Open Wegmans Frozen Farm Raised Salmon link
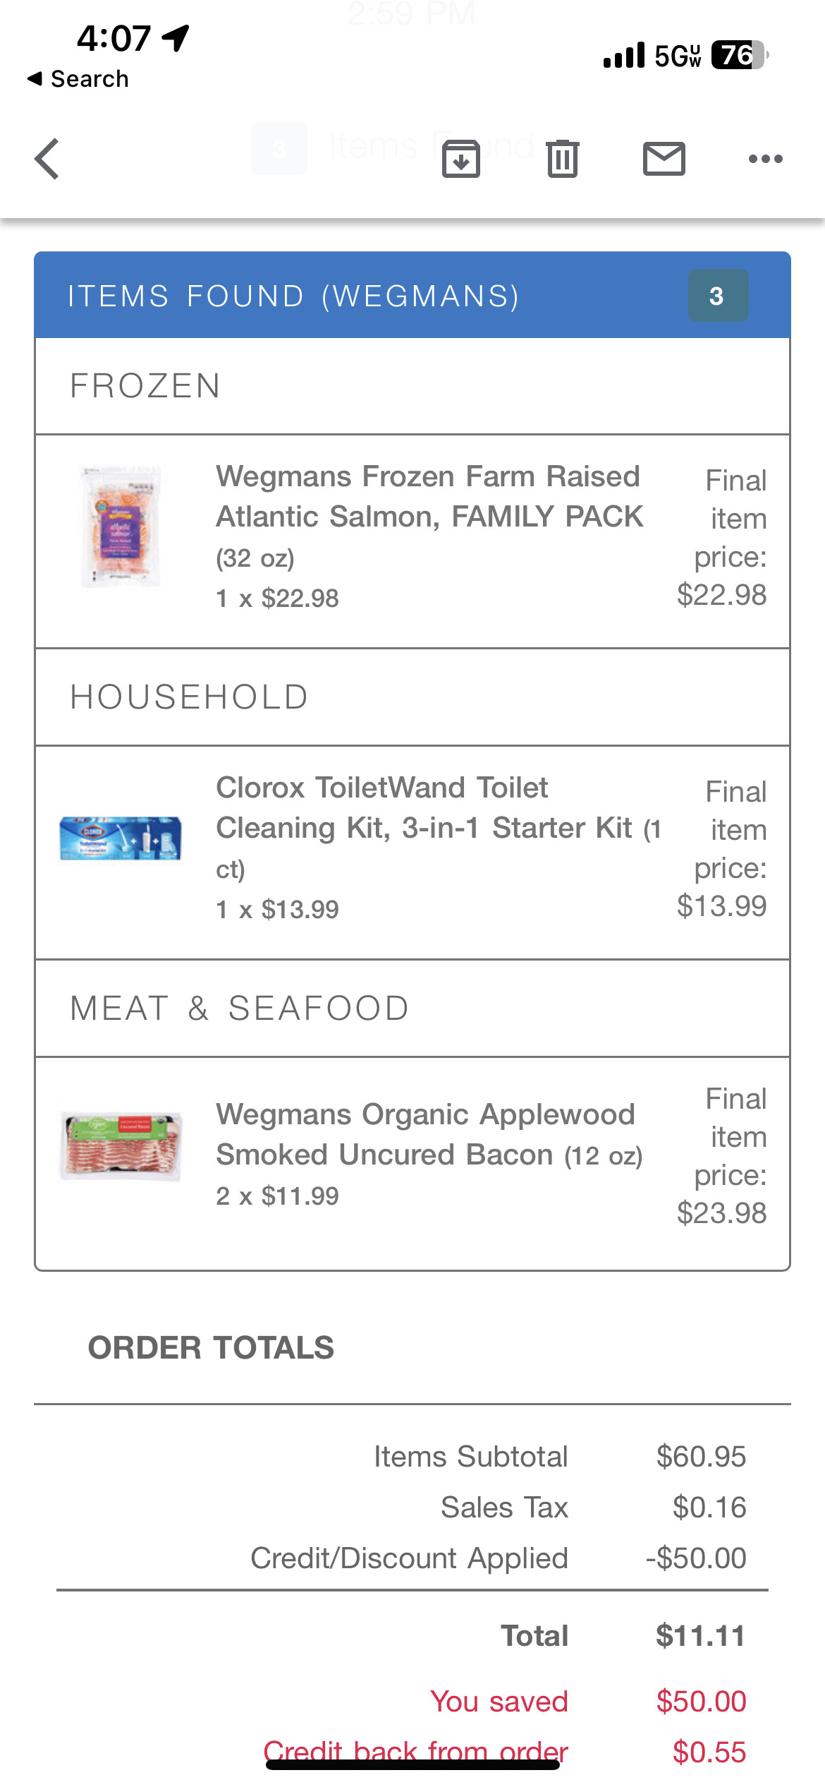The image size is (825, 1787). (x=429, y=496)
